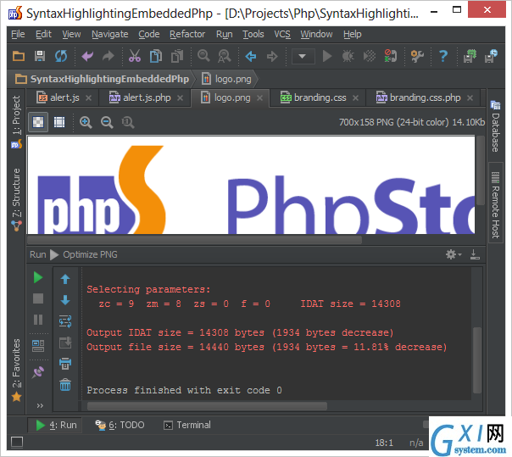512x457 pixels.
Task: Open the 4: Run bottom tab
Action: (x=56, y=425)
